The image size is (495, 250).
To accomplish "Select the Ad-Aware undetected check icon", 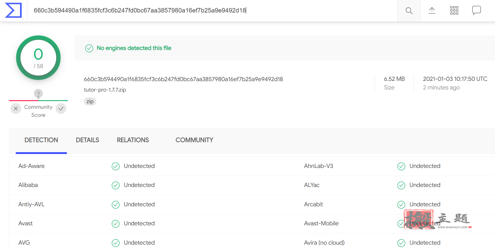I will tap(116, 166).
